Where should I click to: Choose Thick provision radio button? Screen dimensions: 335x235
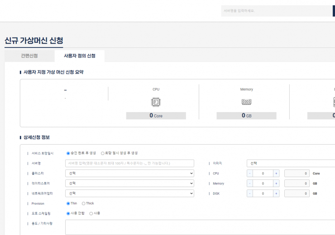tap(84, 203)
